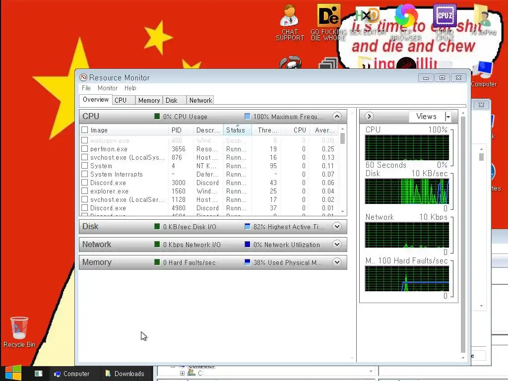Screen dimensions: 508x381
Task: Click process list scroll down arrow
Action: (342, 211)
